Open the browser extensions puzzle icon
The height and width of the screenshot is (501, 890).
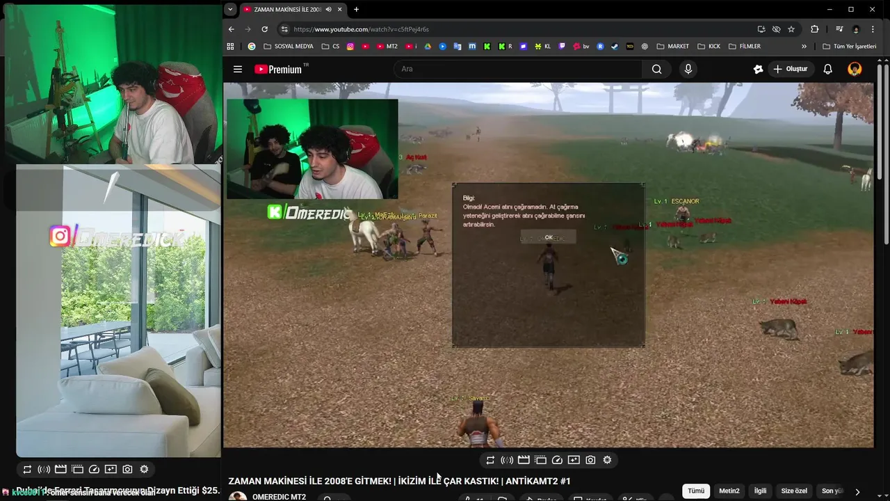tap(814, 29)
